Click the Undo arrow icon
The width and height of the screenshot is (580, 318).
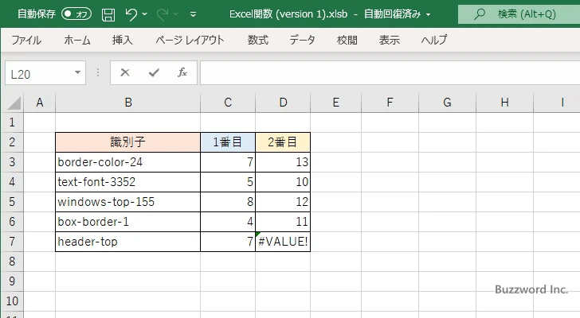[x=131, y=14]
